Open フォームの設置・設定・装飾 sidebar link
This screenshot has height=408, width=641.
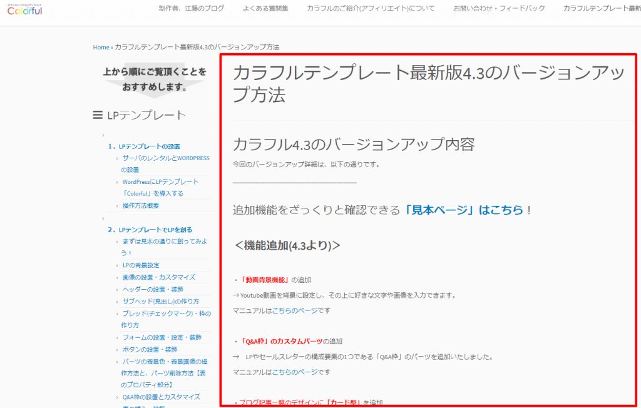tap(162, 337)
